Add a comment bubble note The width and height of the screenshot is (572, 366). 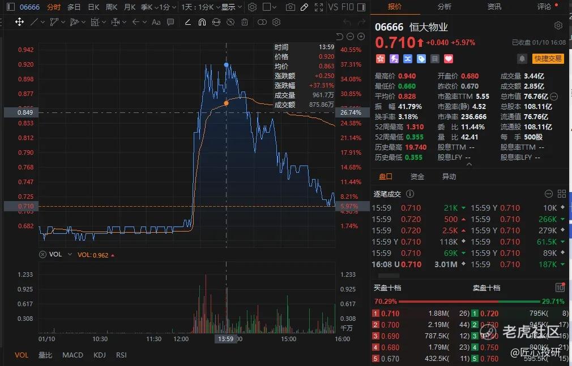click(x=170, y=22)
